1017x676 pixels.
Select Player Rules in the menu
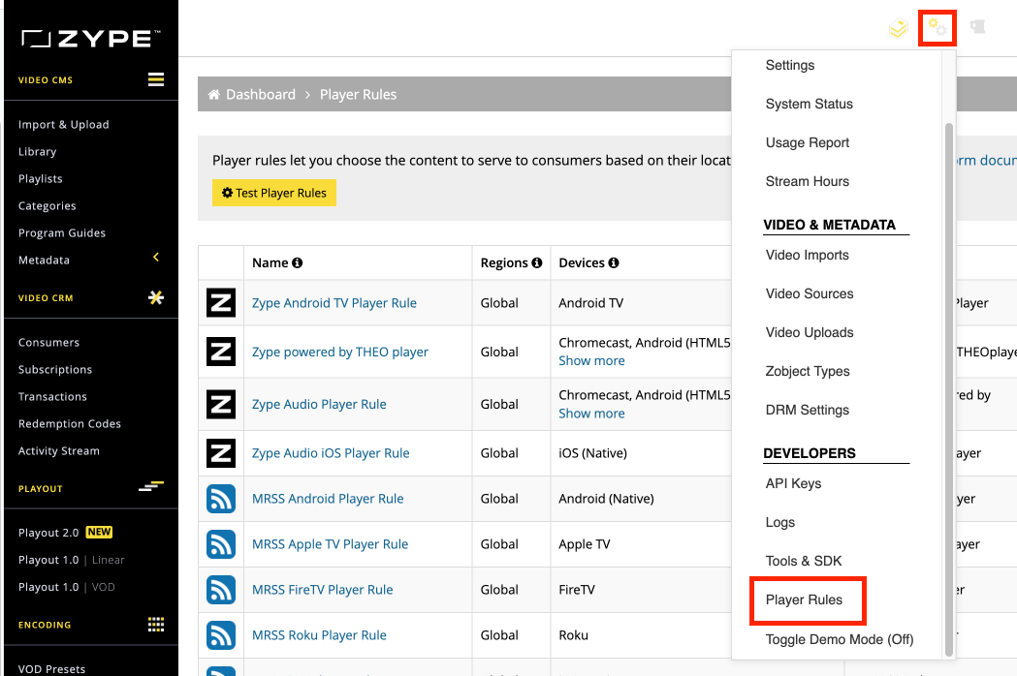tap(804, 600)
